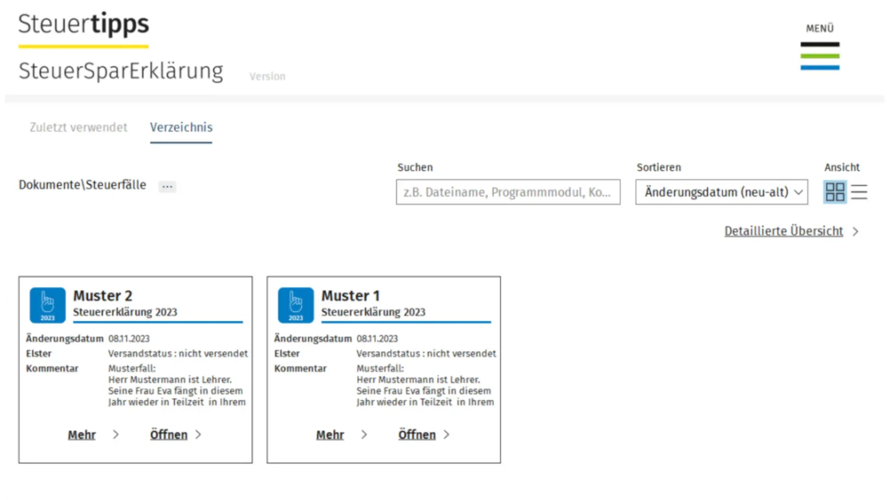Click the Version label in header
887x500 pixels.
click(267, 77)
